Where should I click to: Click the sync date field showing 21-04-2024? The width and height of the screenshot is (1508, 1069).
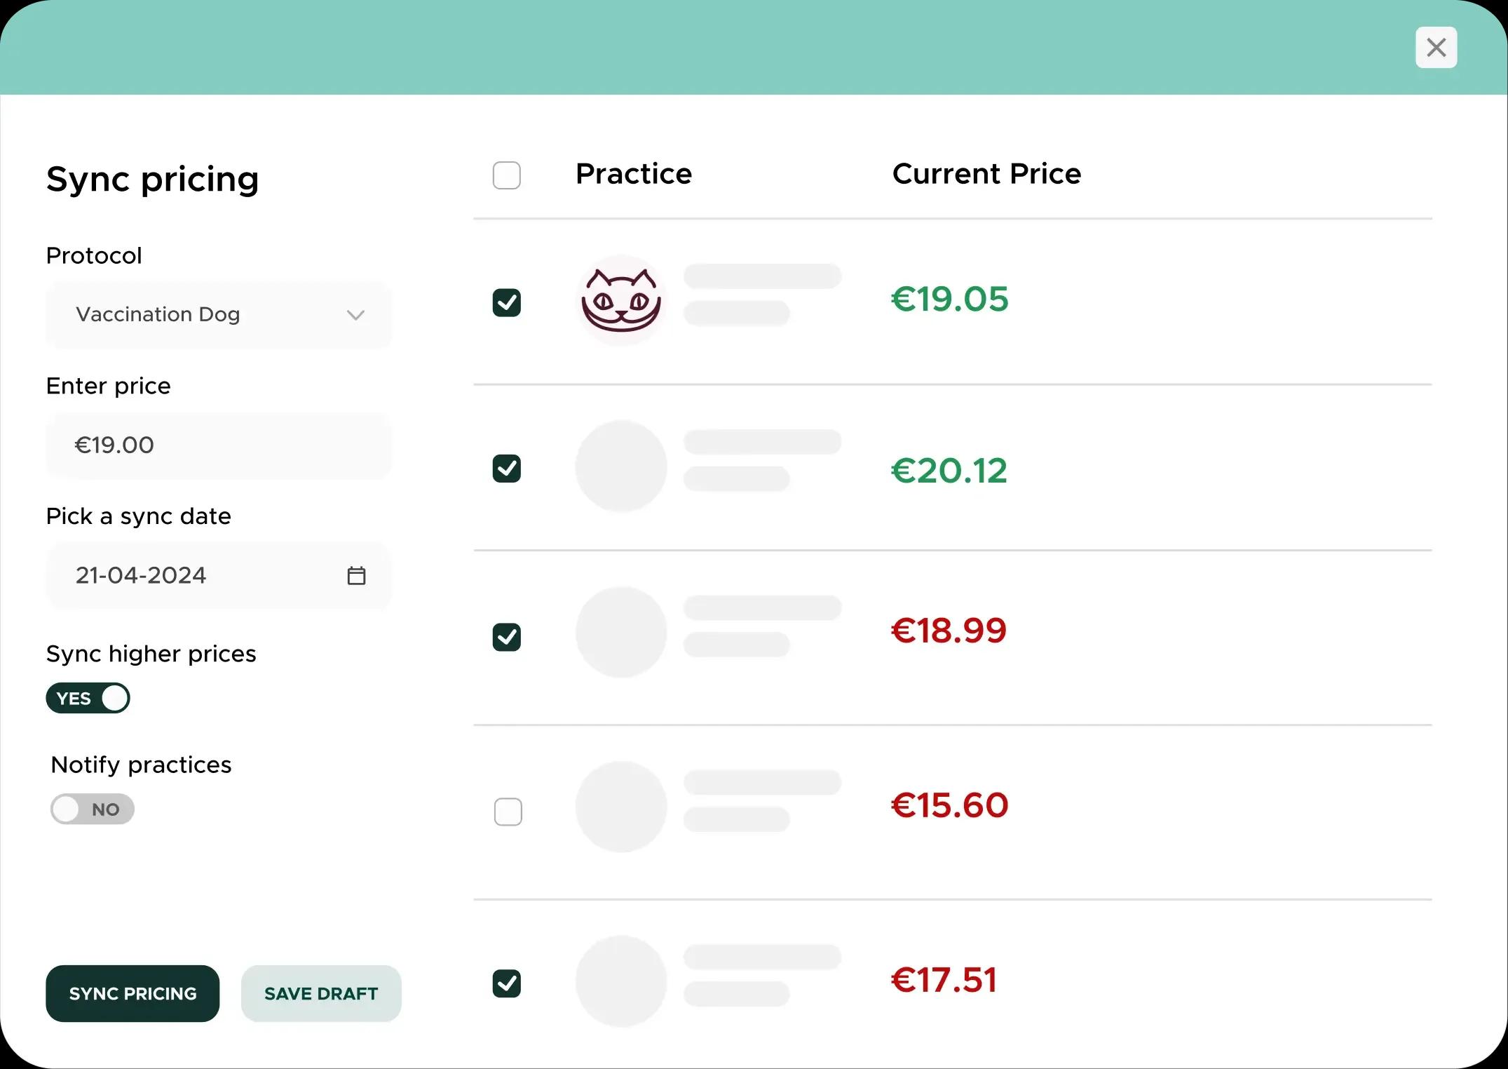click(196, 576)
